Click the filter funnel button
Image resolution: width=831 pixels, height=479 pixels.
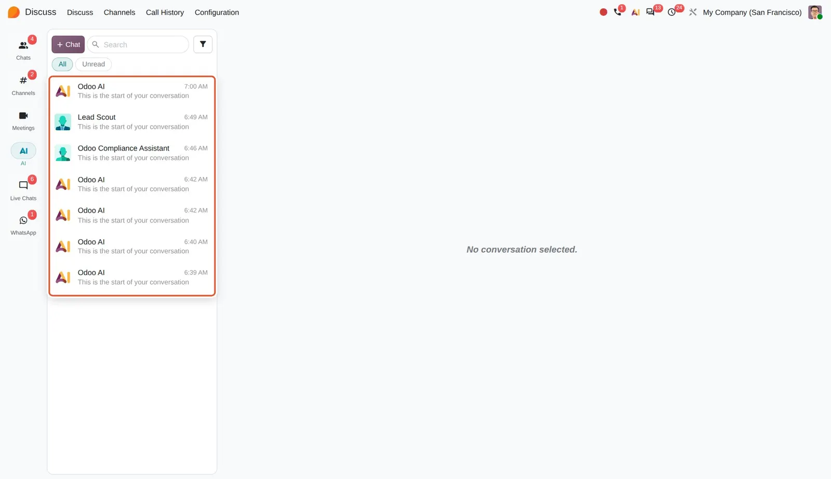[203, 44]
